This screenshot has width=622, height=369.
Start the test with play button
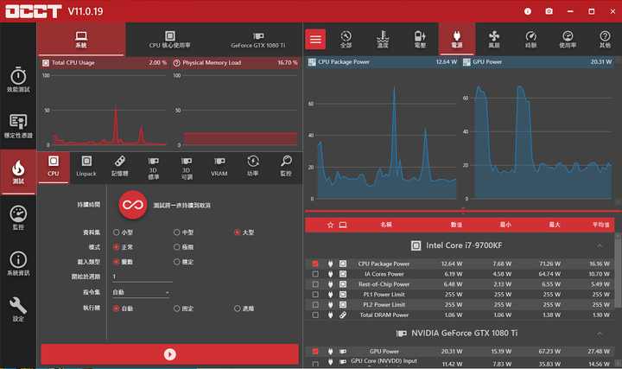coord(170,354)
